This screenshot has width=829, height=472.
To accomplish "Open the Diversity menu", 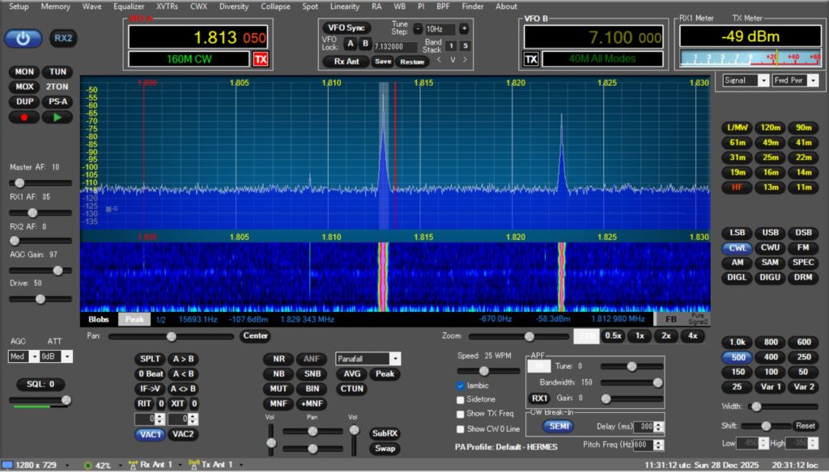I will point(233,6).
